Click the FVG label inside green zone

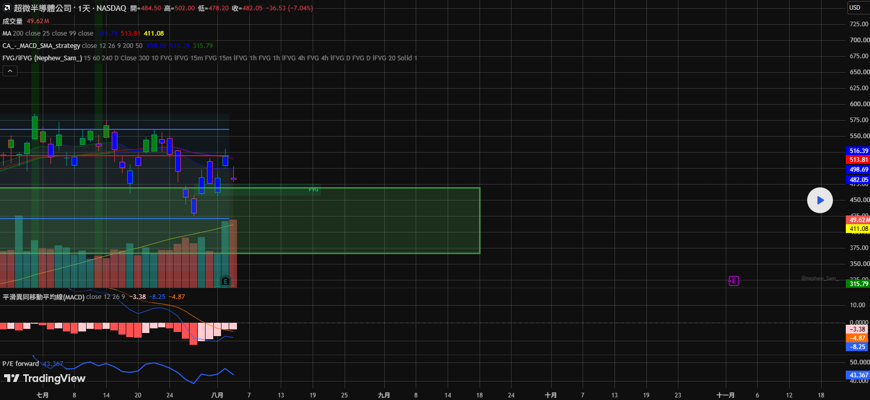[x=314, y=190]
